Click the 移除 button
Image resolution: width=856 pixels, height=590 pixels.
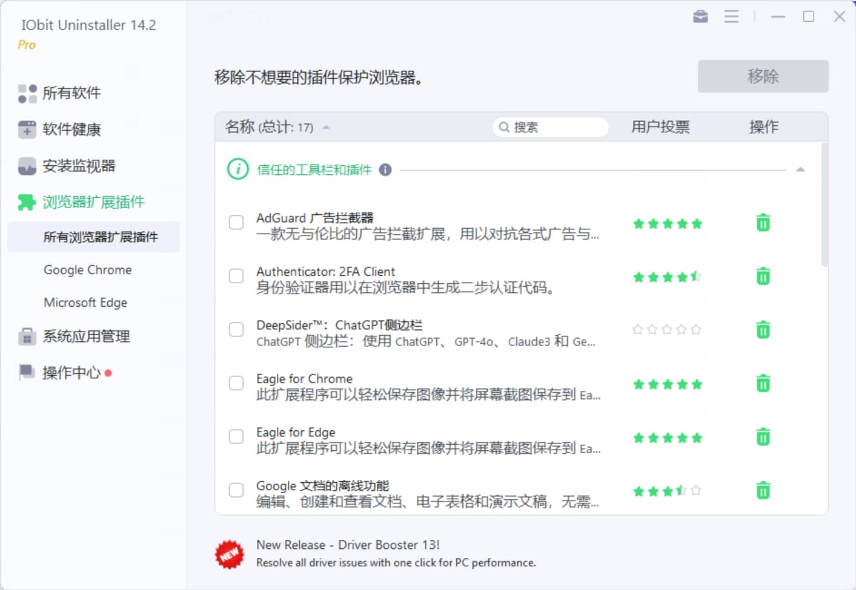pos(763,76)
